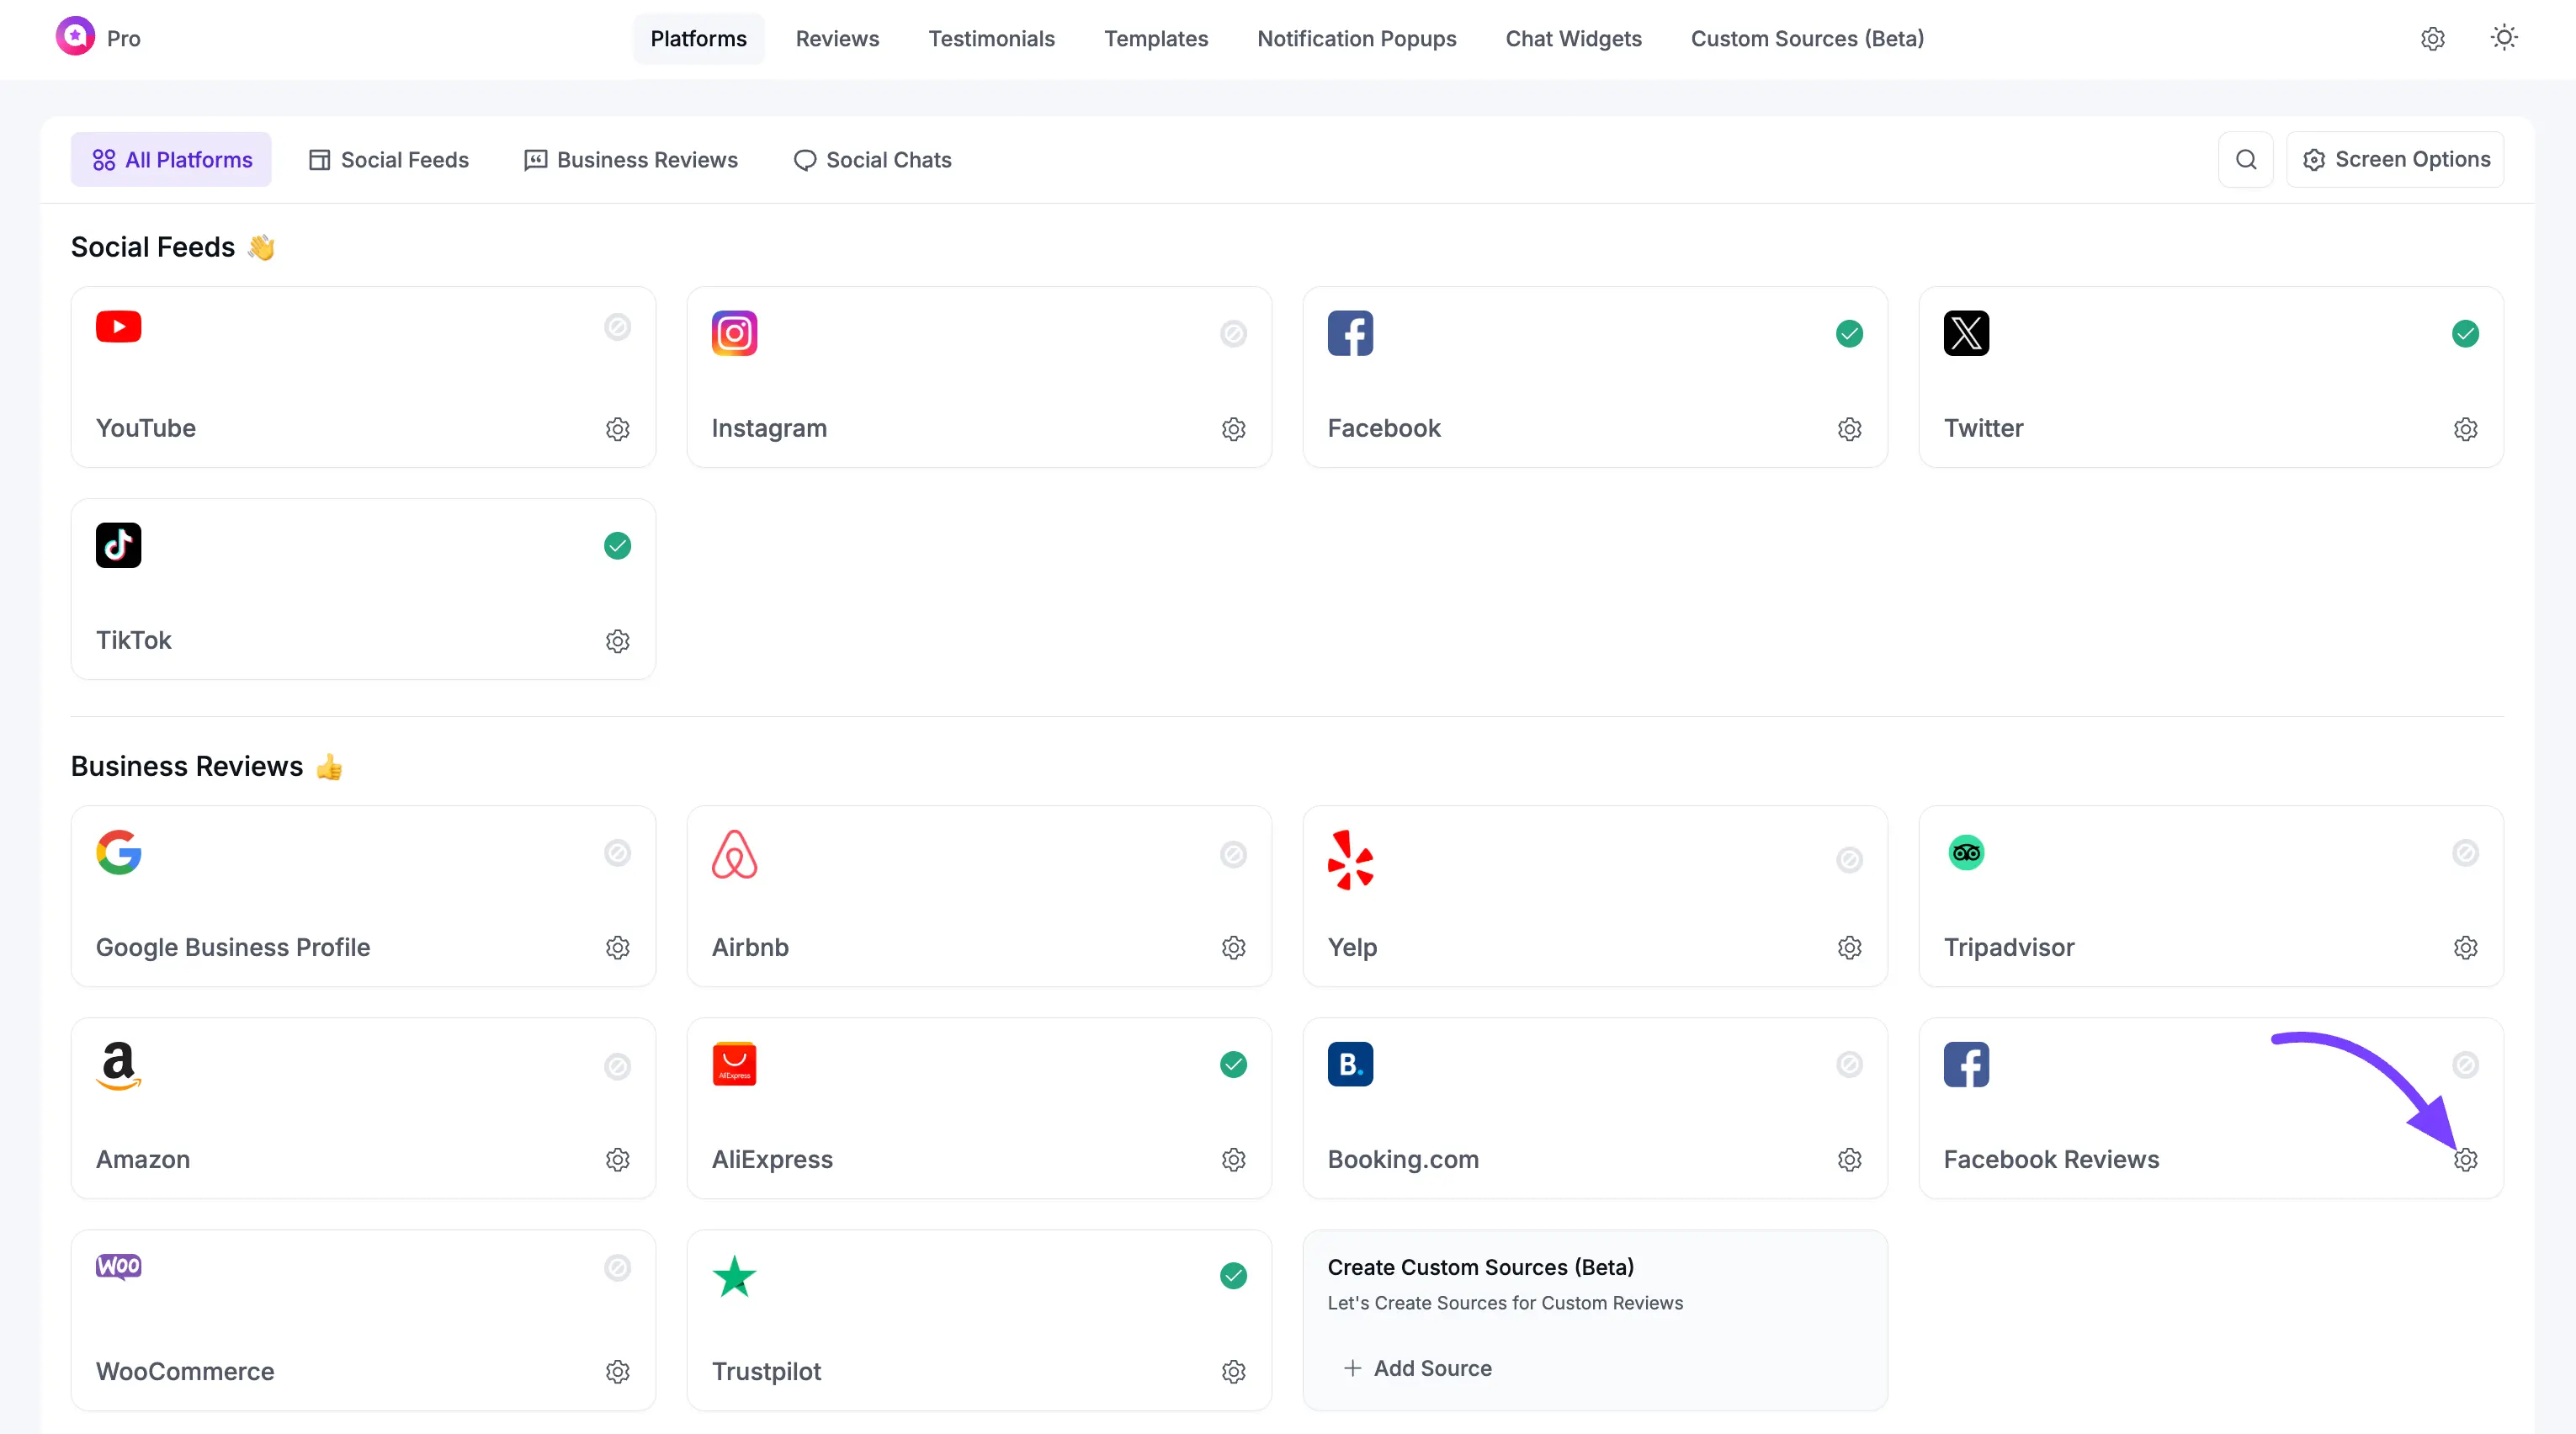Click the Add Source button
The image size is (2576, 1434).
1417,1368
